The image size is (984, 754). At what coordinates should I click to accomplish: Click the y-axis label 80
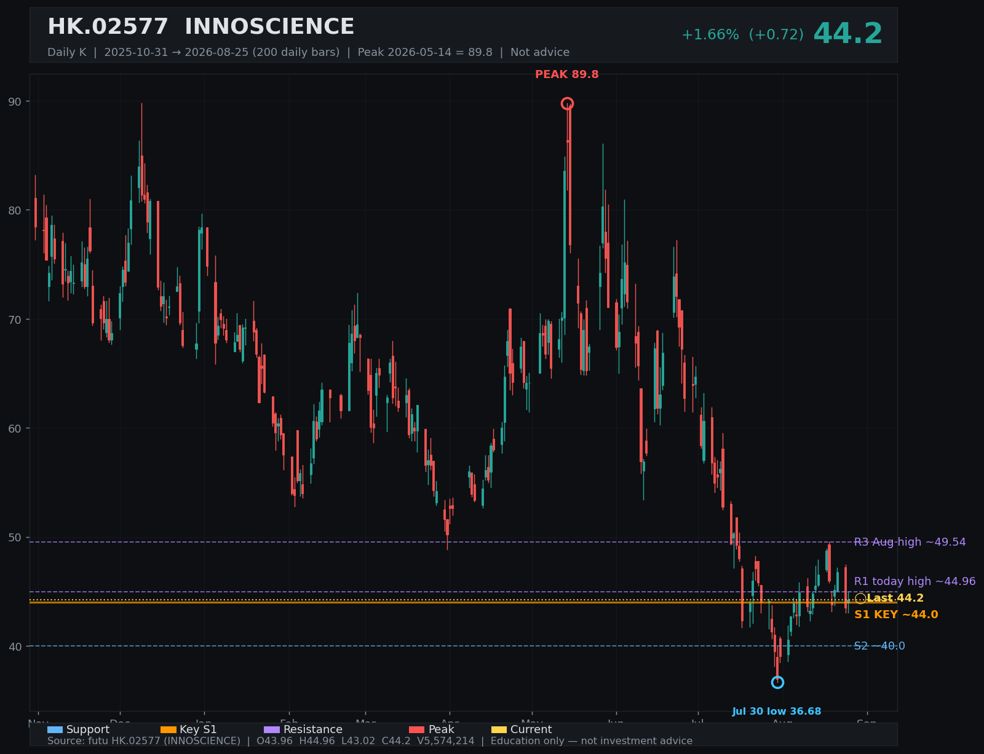click(x=15, y=210)
